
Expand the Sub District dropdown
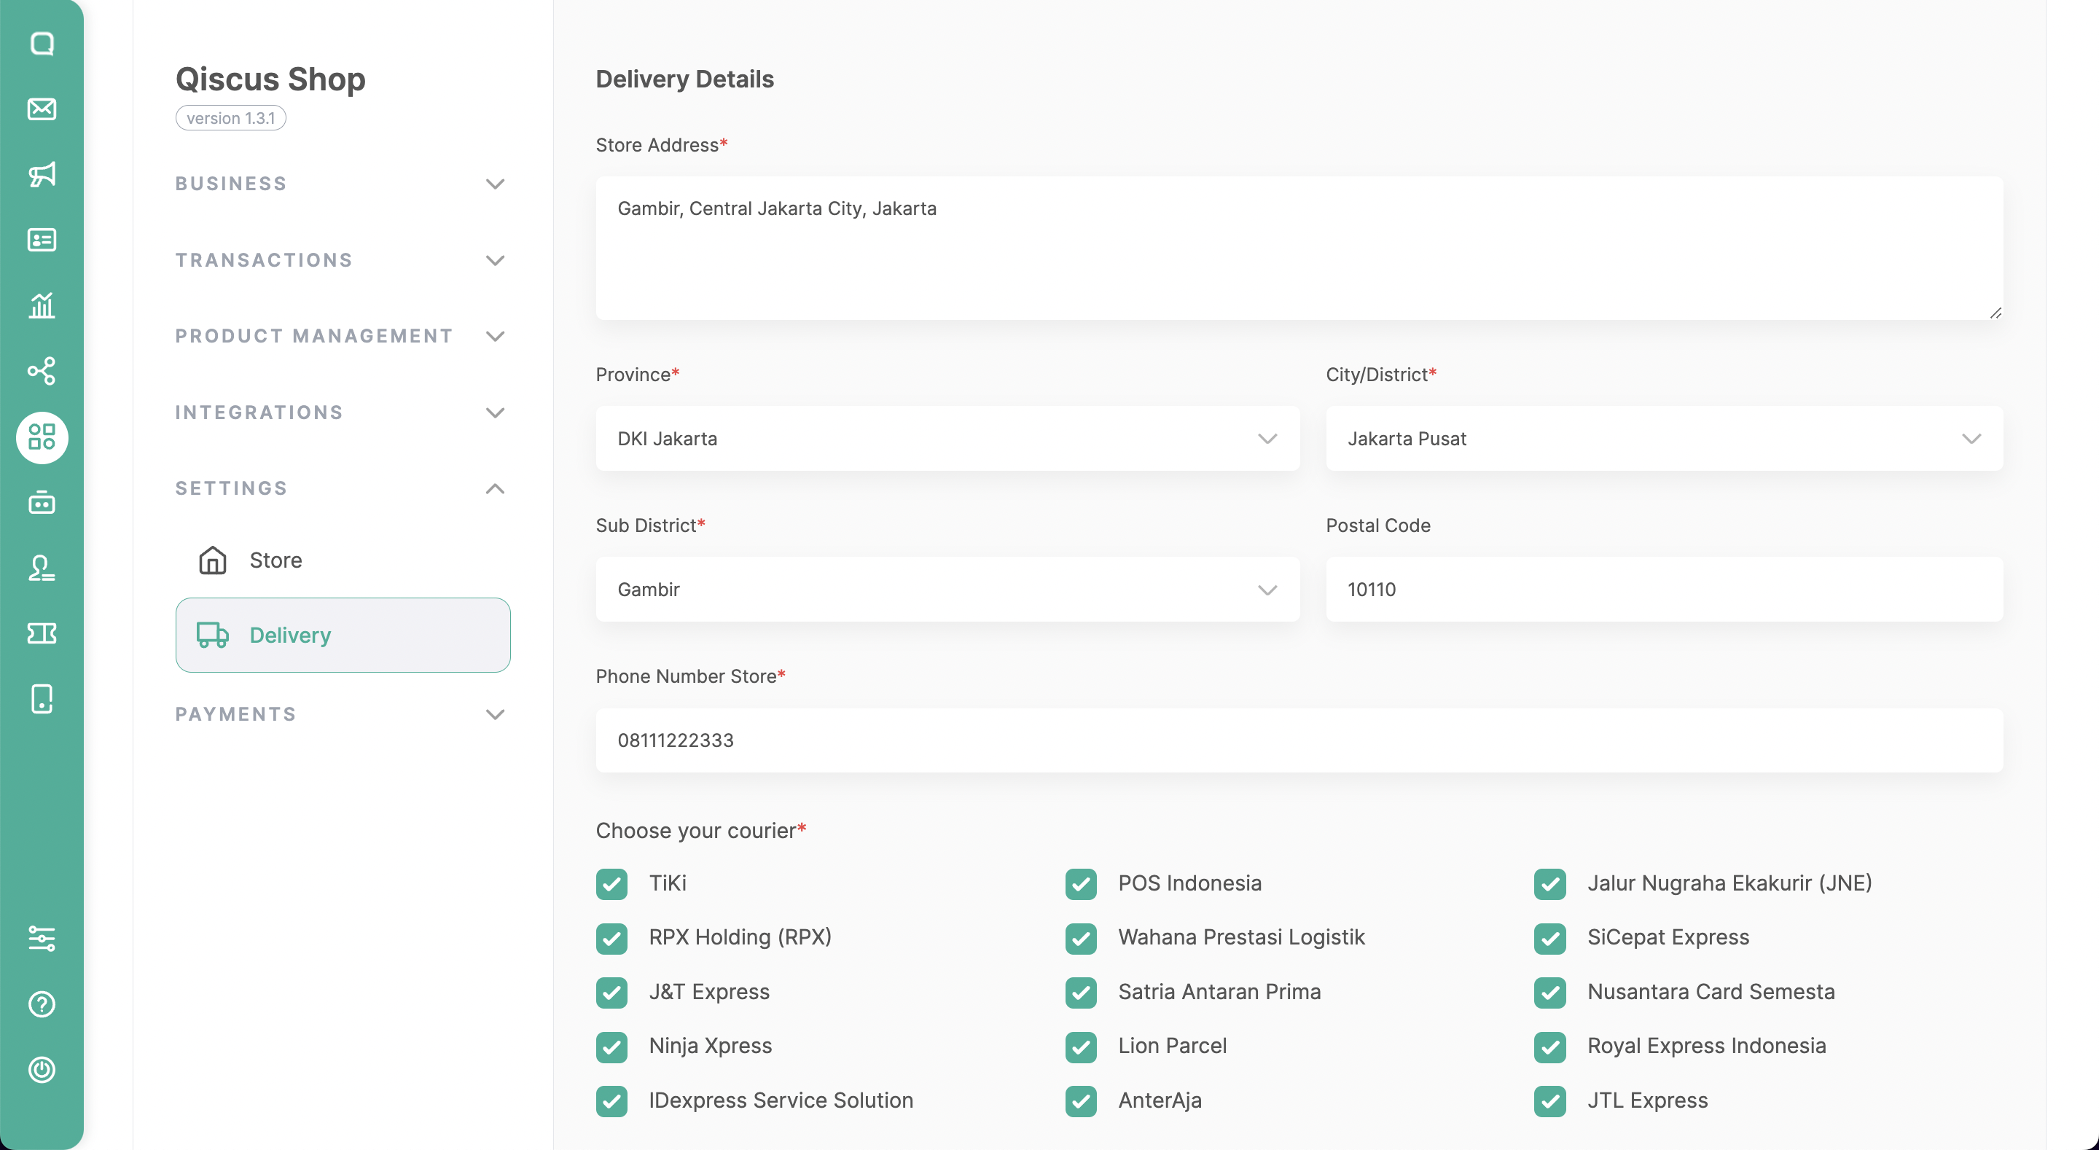click(947, 590)
